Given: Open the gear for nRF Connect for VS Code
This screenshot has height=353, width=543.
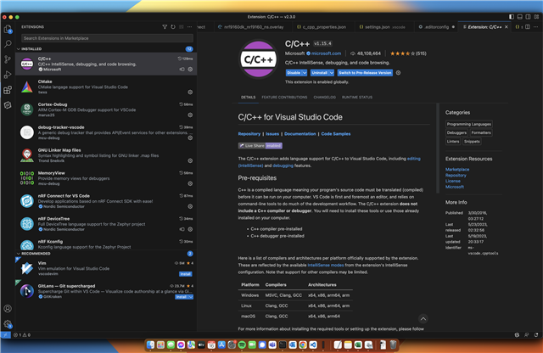Looking at the screenshot, I should pos(190,206).
